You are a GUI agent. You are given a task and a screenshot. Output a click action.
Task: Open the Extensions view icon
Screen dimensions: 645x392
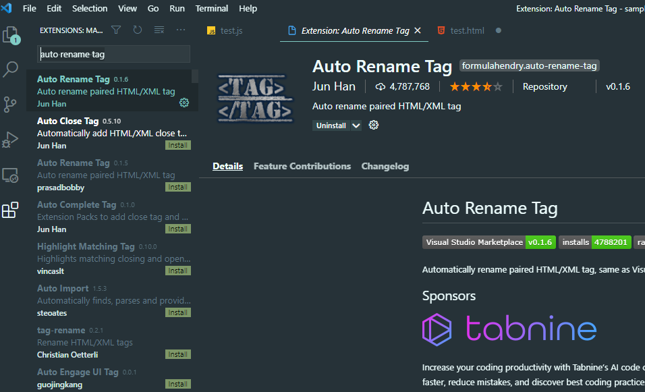point(10,211)
